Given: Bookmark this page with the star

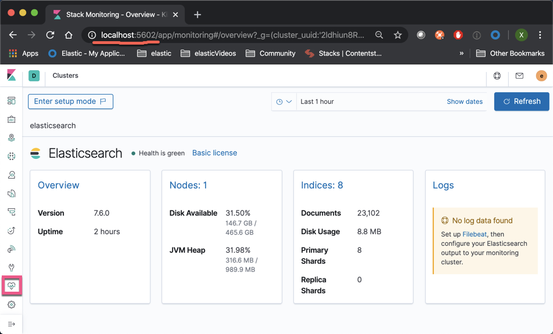Looking at the screenshot, I should (x=398, y=35).
